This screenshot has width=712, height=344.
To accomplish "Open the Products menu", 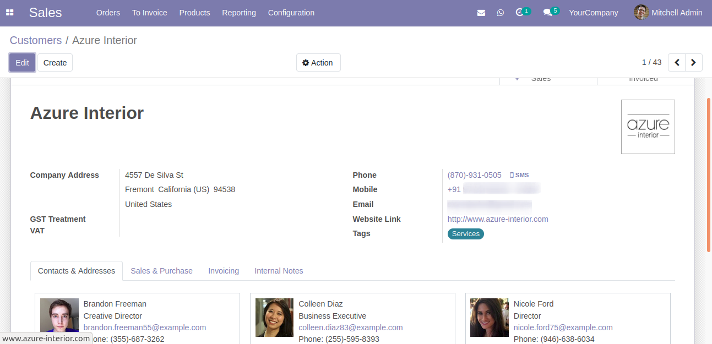I will [194, 13].
